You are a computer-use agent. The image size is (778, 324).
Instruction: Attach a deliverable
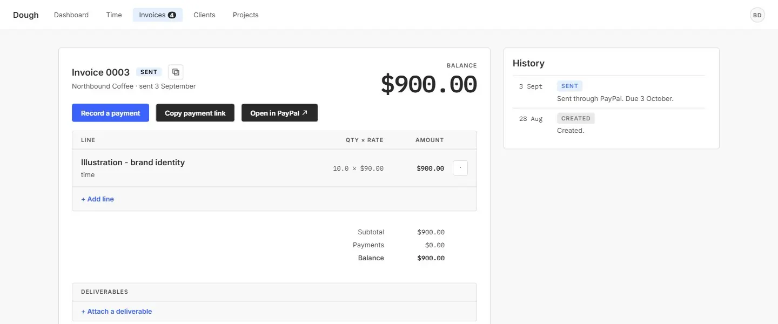click(x=116, y=311)
